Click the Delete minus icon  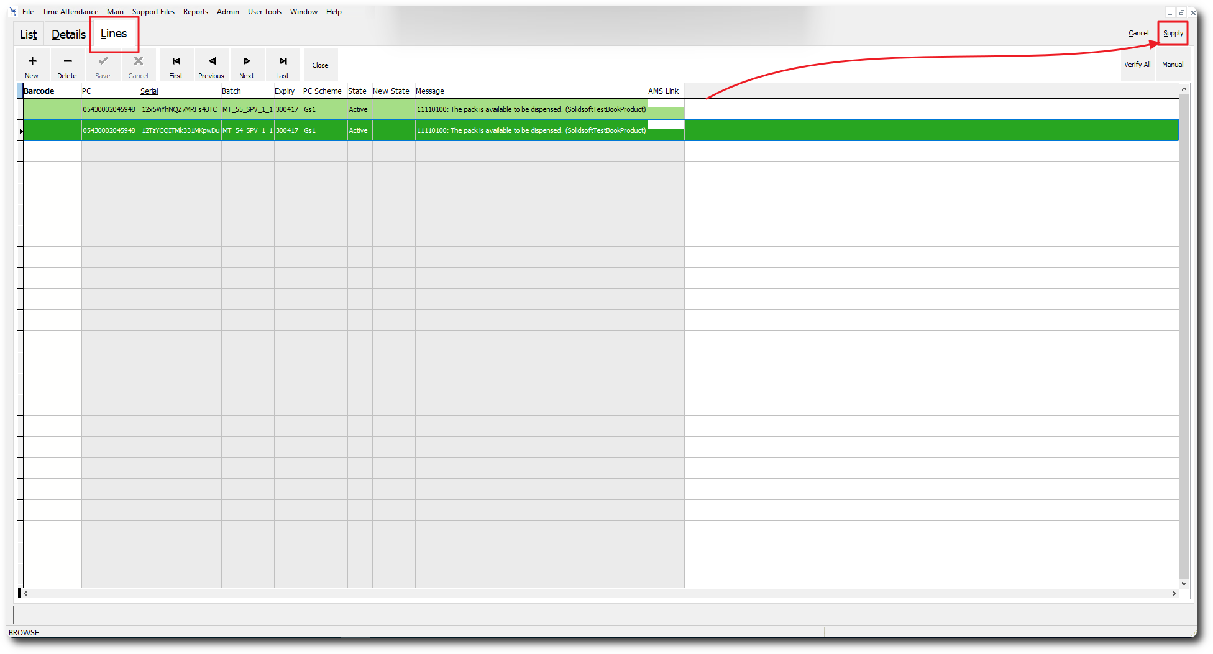68,61
